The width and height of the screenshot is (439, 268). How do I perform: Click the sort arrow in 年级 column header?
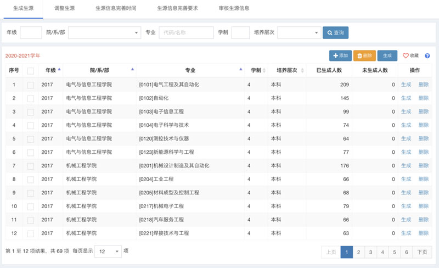coord(59,70)
